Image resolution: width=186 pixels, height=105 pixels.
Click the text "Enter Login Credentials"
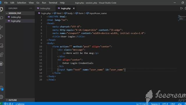(x=78, y=63)
